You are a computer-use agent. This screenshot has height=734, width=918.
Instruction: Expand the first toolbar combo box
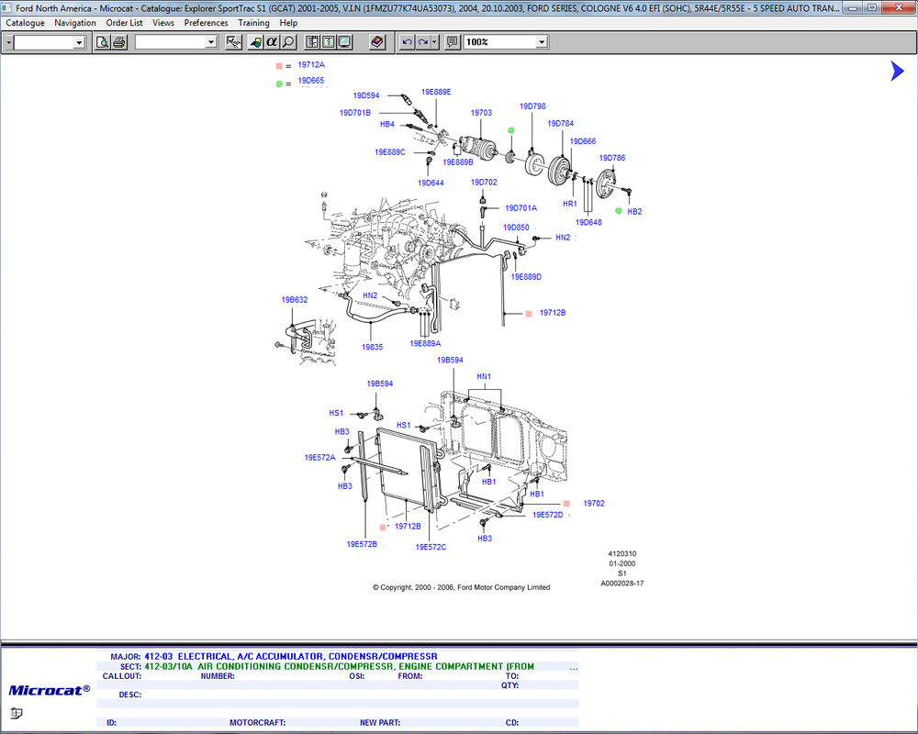tap(79, 42)
